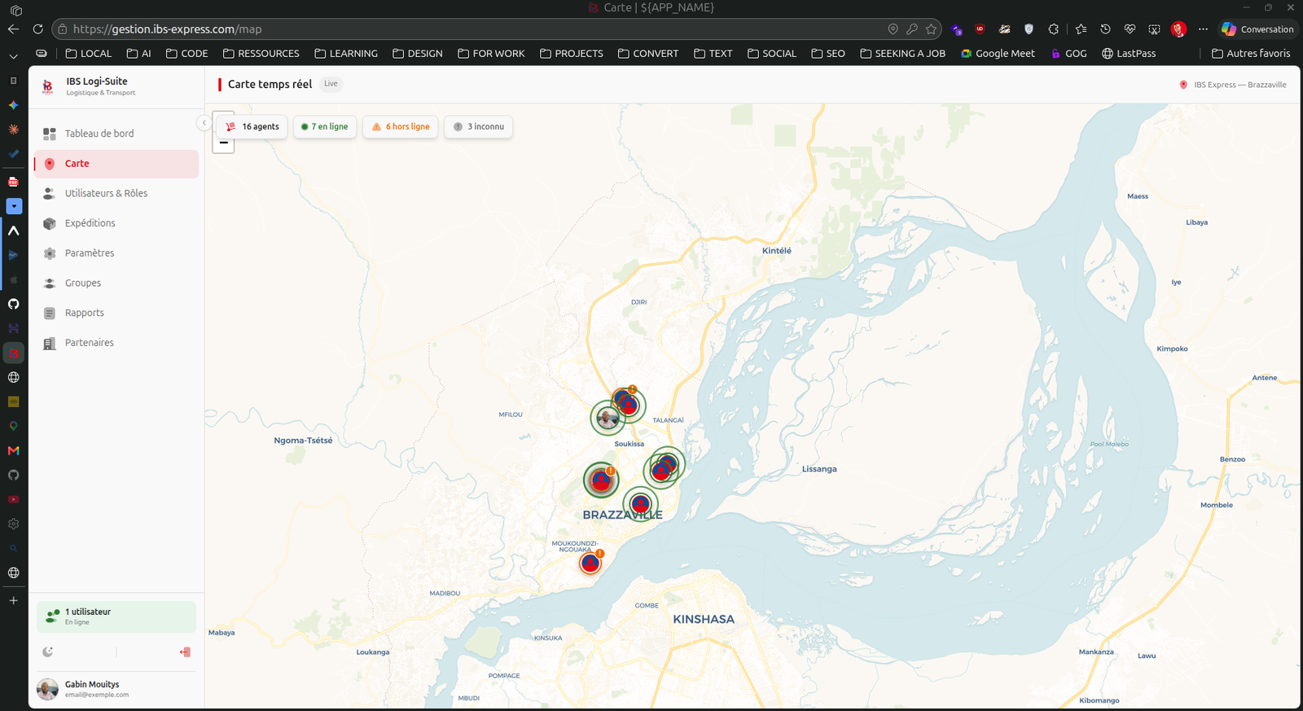Image resolution: width=1303 pixels, height=711 pixels.
Task: Open saved passwords key icon
Action: 912,29
